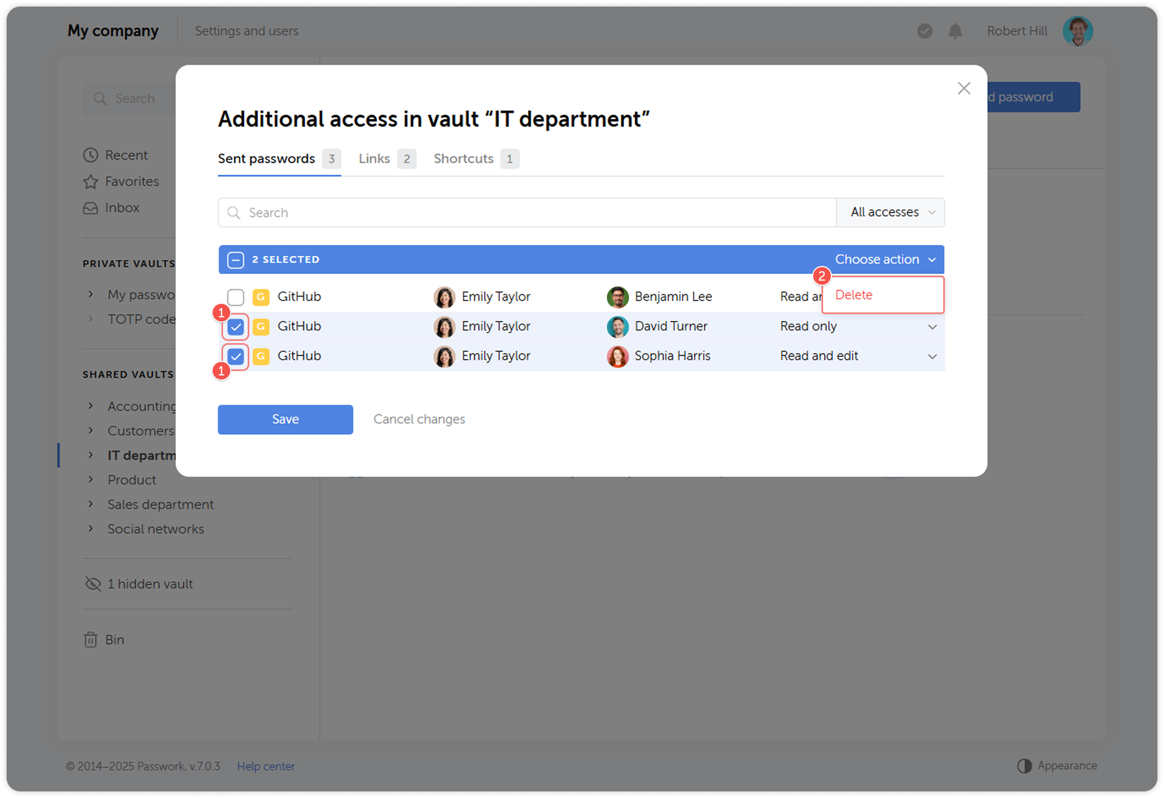Click the Appearance theme icon

1024,766
